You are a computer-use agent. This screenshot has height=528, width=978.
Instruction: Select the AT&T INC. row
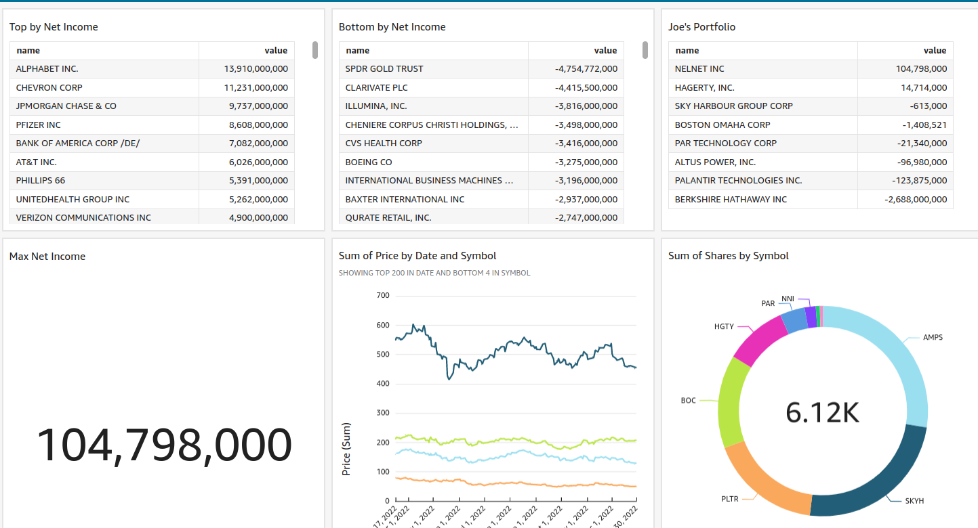pyautogui.click(x=152, y=162)
